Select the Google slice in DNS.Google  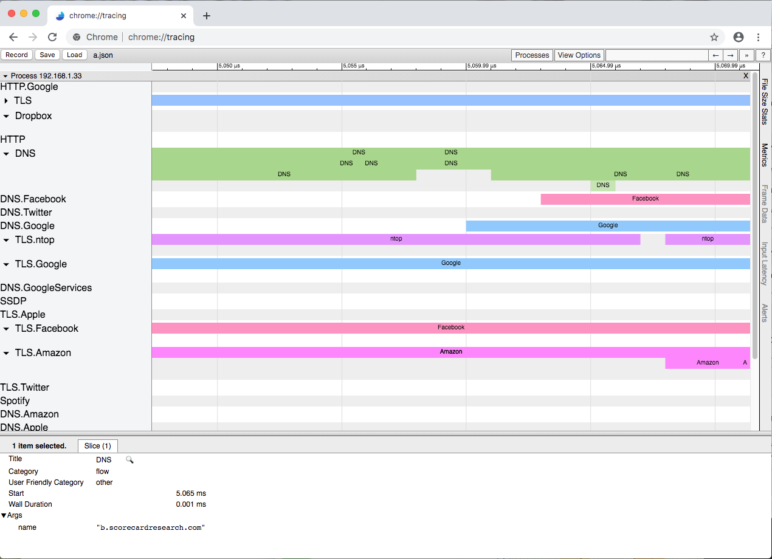pyautogui.click(x=608, y=226)
